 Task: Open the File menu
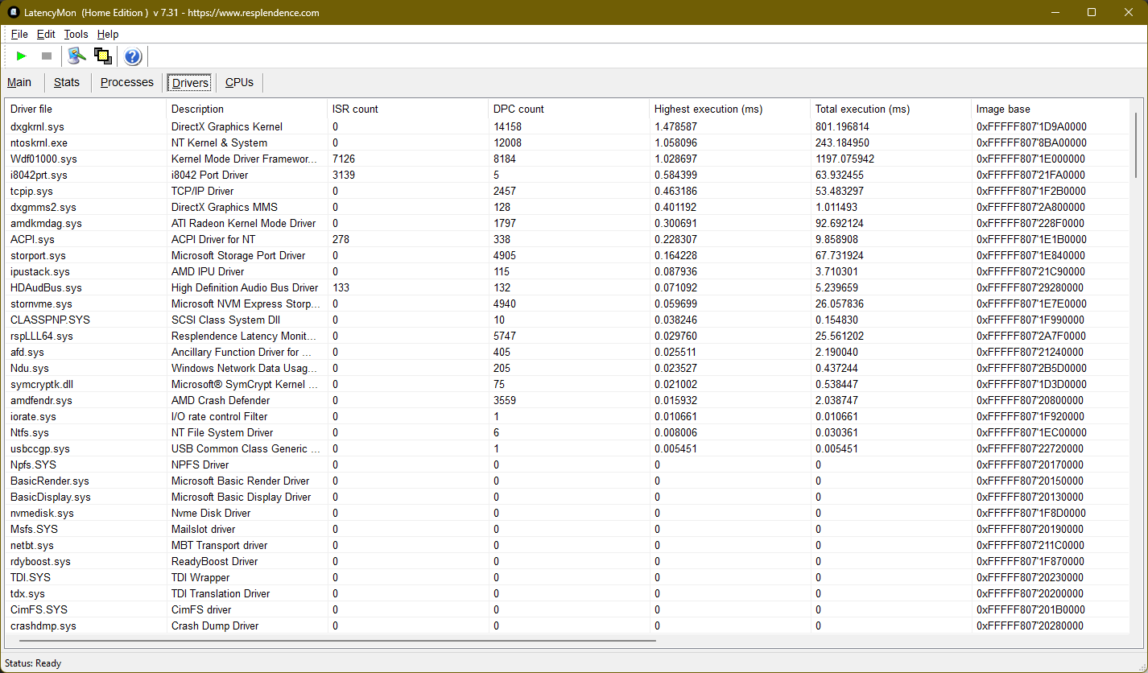[19, 34]
